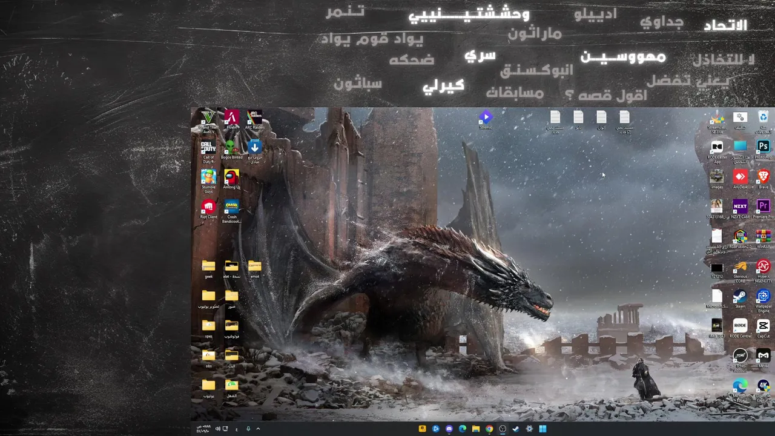Click the Windows Start button
775x436 pixels.
click(542, 429)
